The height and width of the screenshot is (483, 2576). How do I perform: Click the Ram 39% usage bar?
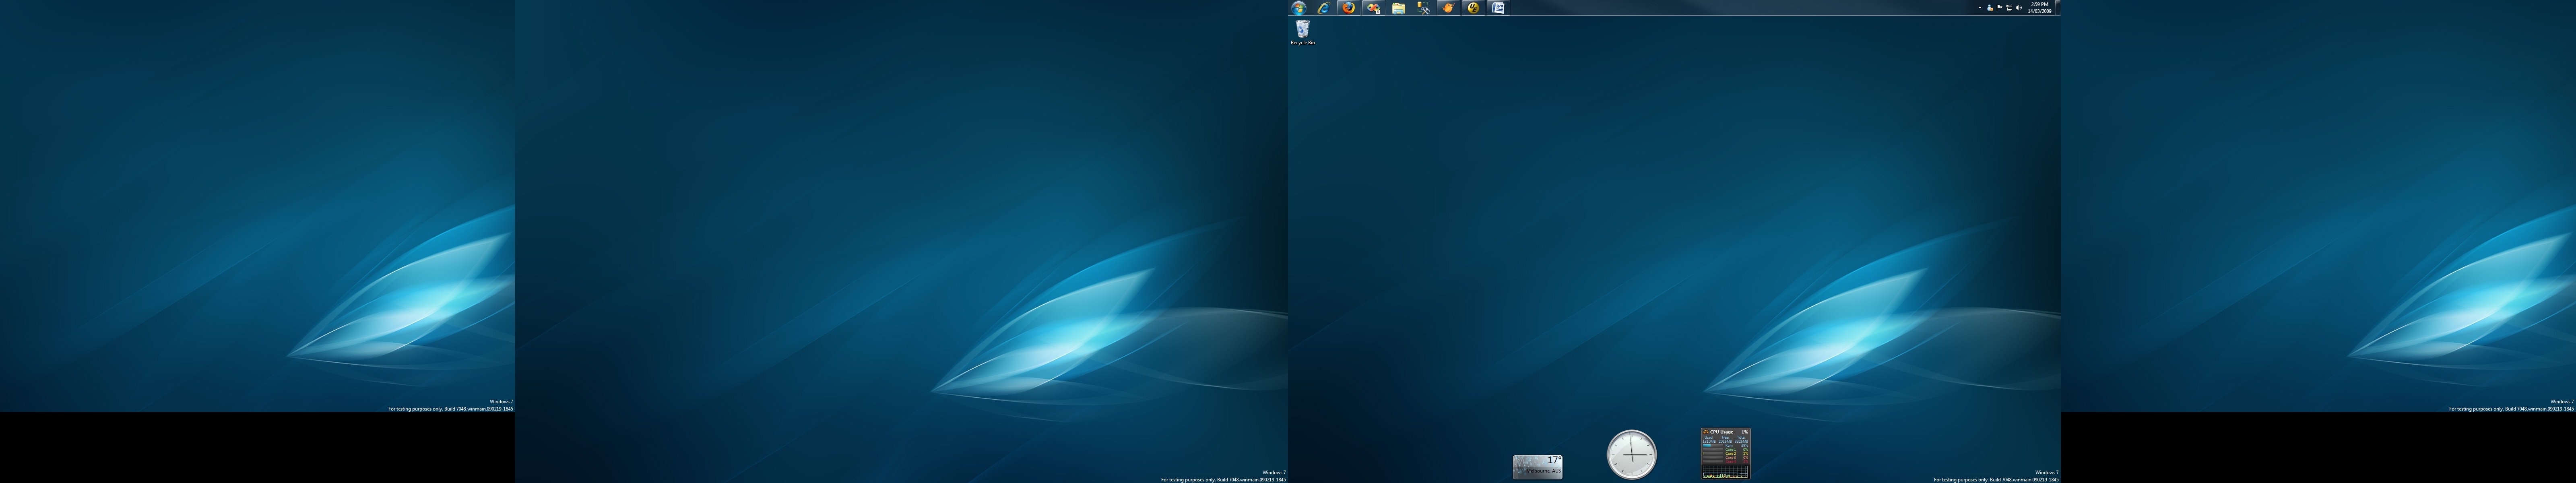[x=1713, y=446]
